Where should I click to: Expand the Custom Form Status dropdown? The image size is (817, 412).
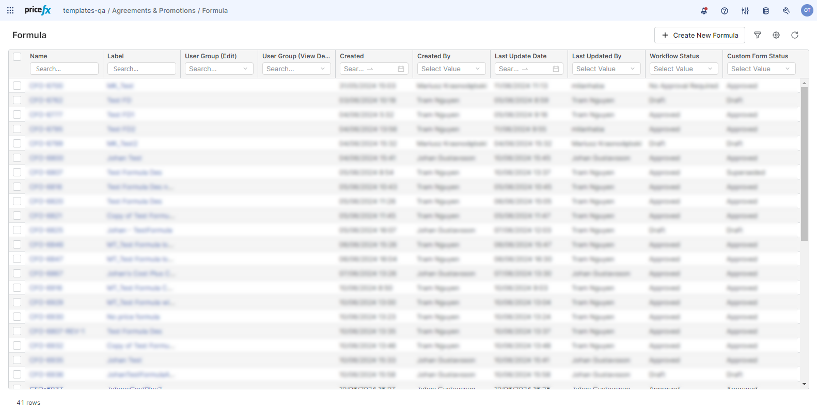coord(761,69)
